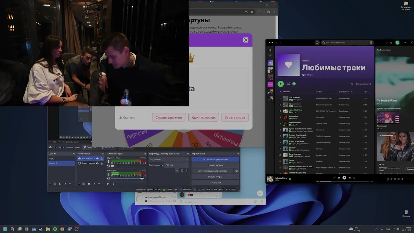Toggle lock on 'Устройство з.' source
Screen dimensions: 414x233
[102, 159]
